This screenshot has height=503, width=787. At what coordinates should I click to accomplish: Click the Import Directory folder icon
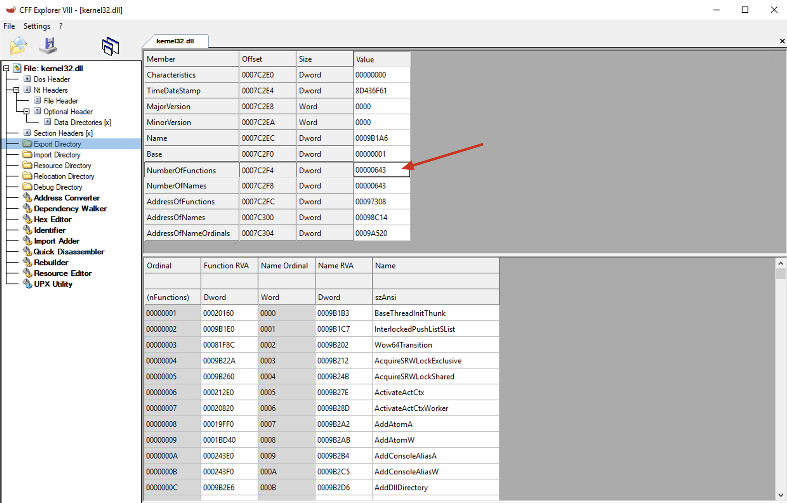point(27,154)
